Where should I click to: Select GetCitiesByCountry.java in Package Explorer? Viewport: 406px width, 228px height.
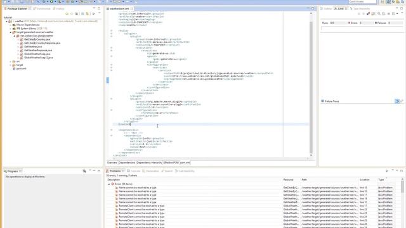coord(37,39)
